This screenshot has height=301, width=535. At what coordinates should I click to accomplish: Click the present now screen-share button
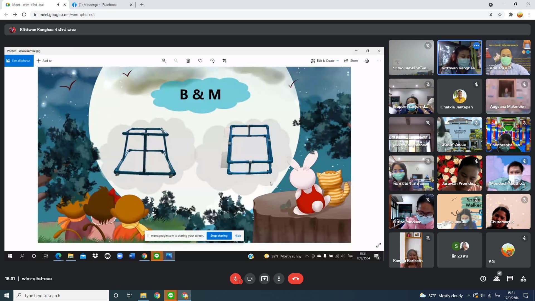click(264, 279)
